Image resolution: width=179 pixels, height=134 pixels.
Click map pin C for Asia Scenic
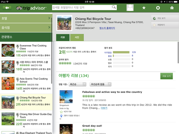(18, 80)
